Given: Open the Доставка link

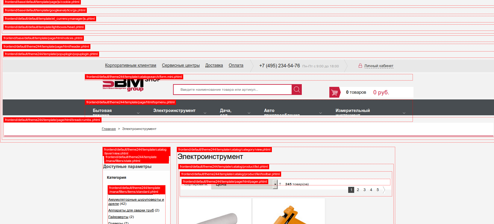Looking at the screenshot, I should 214,65.
